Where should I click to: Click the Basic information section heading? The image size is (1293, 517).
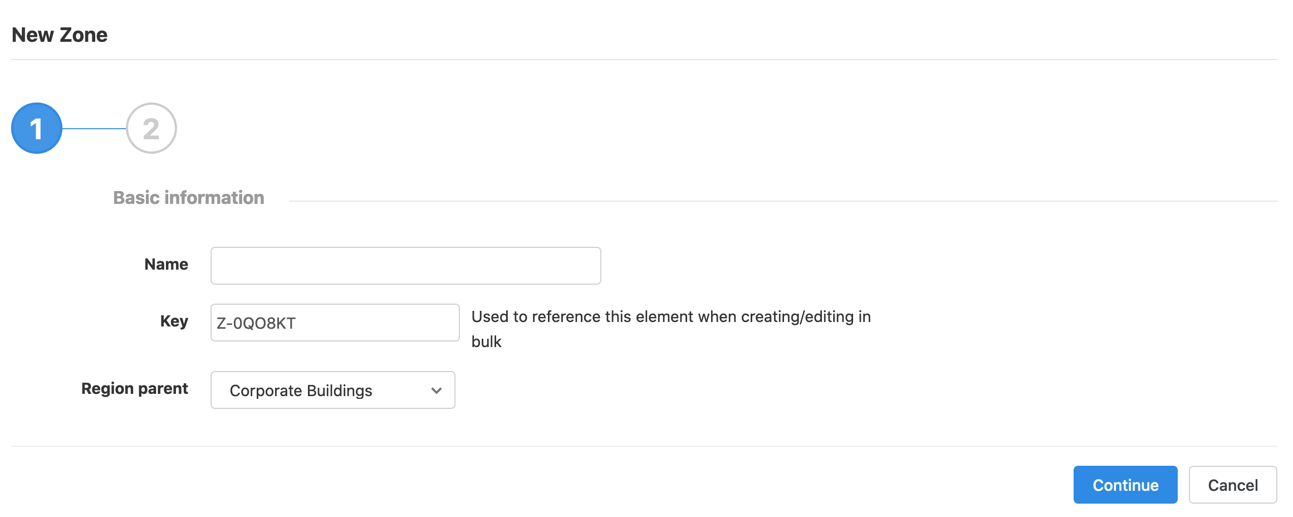click(x=189, y=198)
